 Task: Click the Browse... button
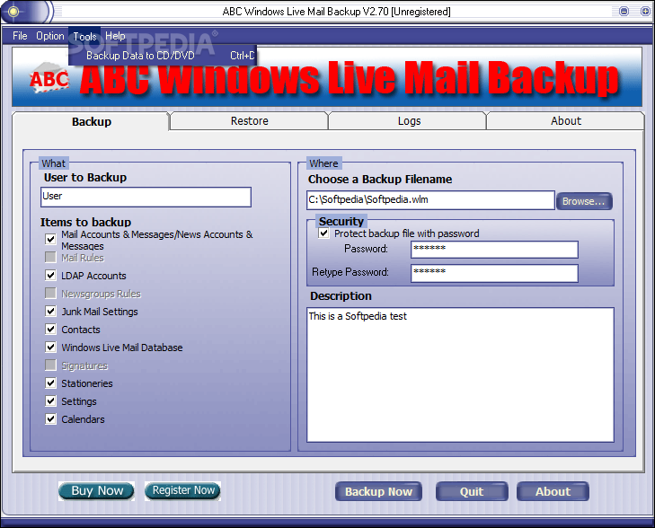click(584, 201)
